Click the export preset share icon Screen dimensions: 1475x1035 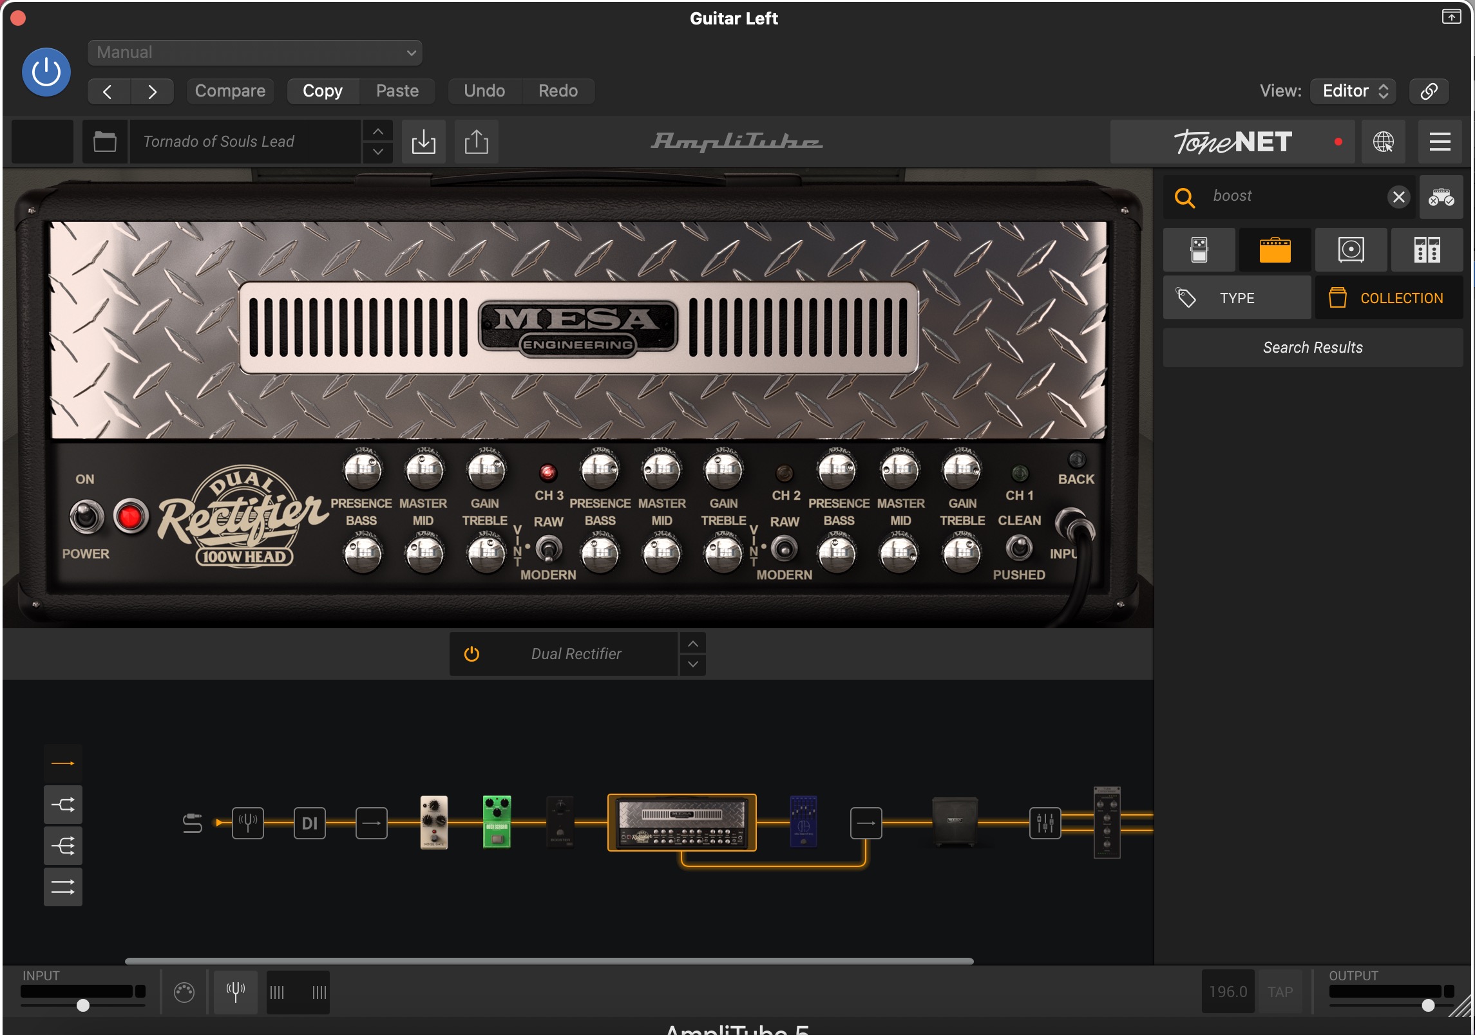click(x=477, y=142)
